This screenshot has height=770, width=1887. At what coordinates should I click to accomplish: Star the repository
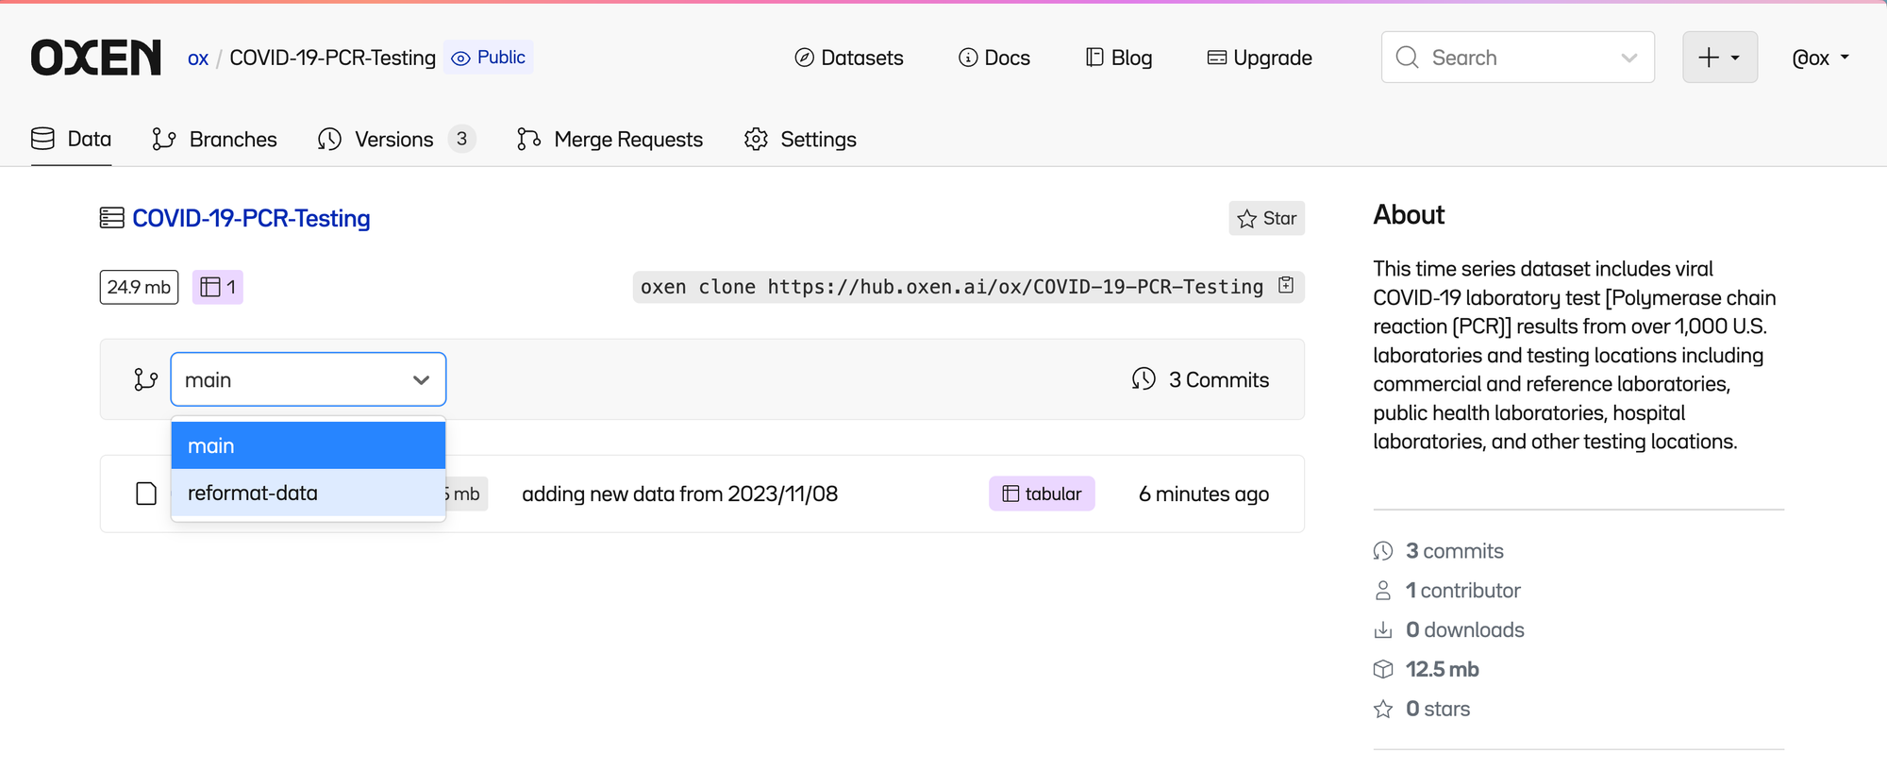(x=1266, y=218)
